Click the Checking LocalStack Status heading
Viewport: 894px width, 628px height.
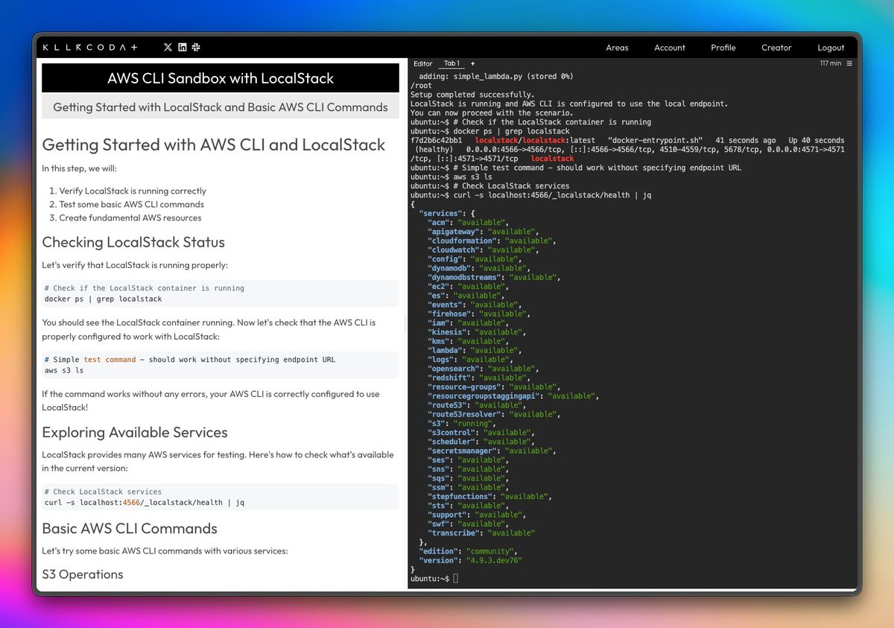(133, 242)
